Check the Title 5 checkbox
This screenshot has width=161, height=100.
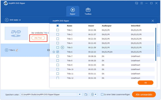tap(58, 47)
